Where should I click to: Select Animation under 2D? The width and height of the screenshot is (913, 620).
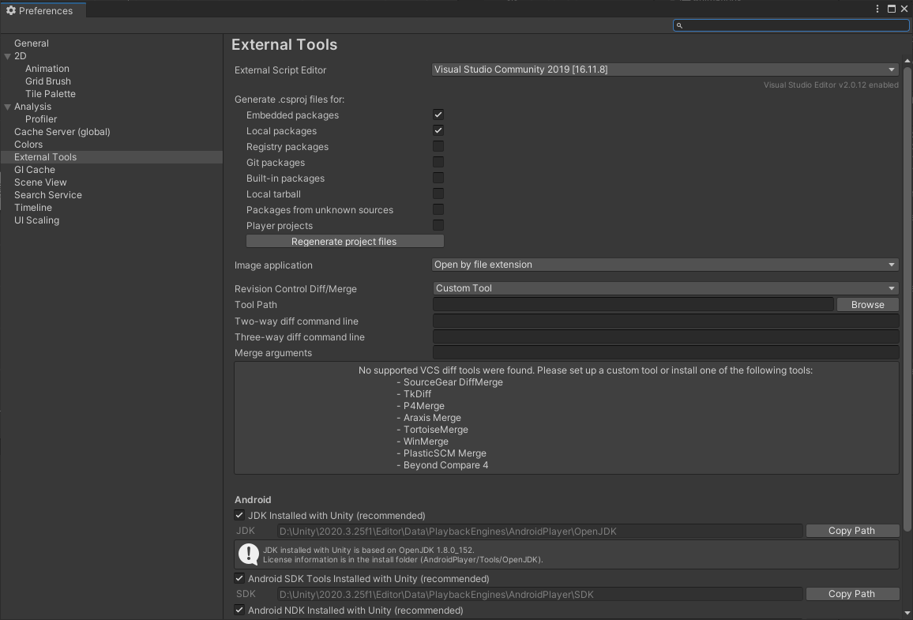click(x=47, y=69)
